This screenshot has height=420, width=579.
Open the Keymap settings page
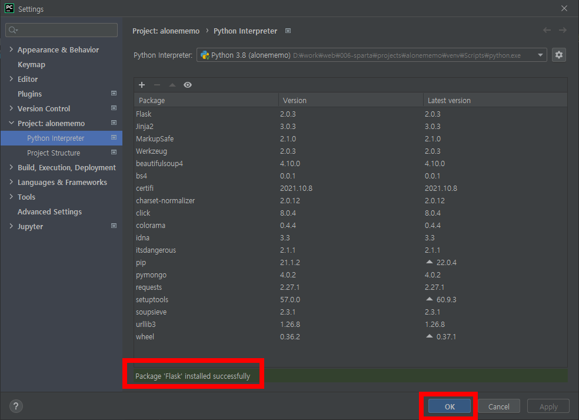click(x=31, y=64)
